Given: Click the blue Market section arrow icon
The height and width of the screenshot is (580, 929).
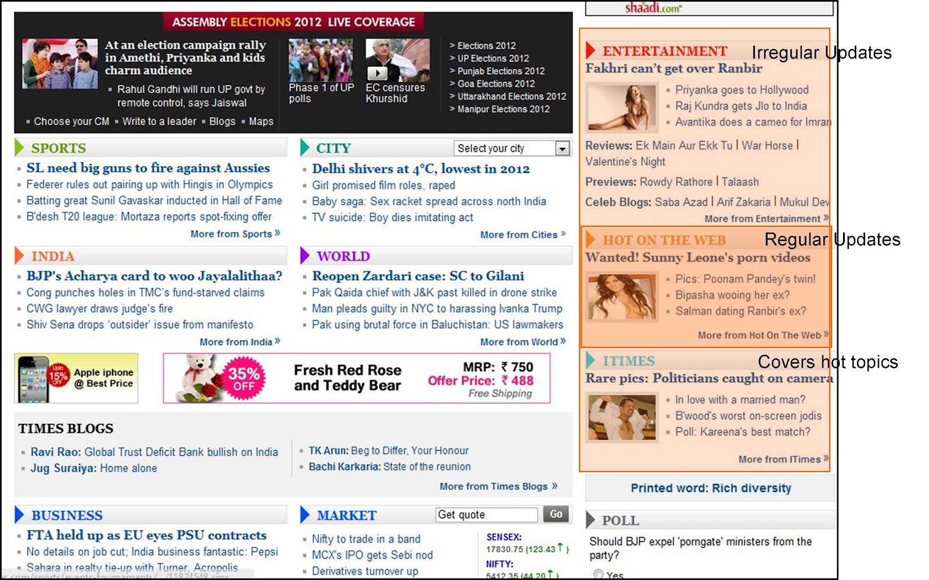Looking at the screenshot, I should click(x=305, y=515).
